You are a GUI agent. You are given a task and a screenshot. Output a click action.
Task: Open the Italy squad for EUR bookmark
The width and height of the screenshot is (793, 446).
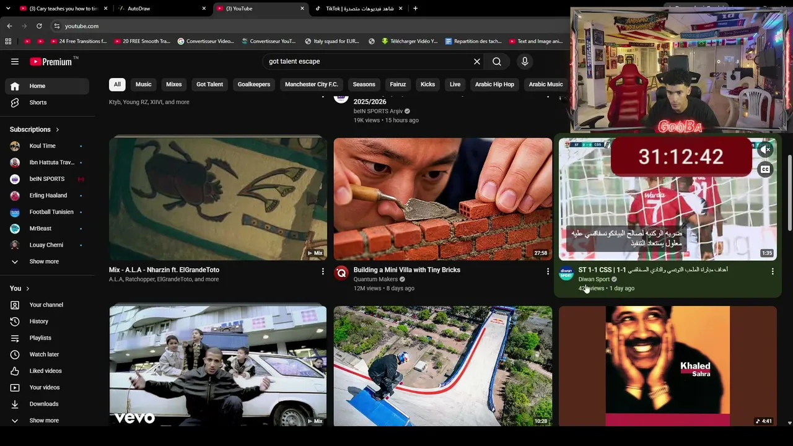coord(331,42)
